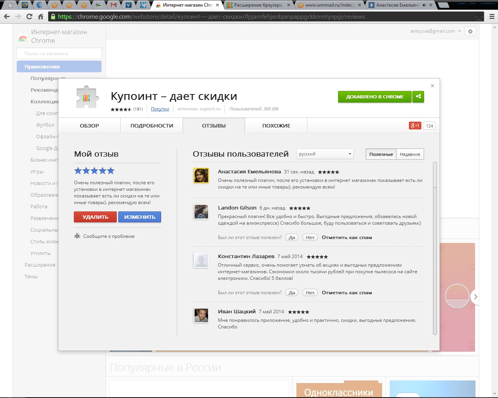Open the русский language dropdown
This screenshot has height=398, width=498.
325,154
